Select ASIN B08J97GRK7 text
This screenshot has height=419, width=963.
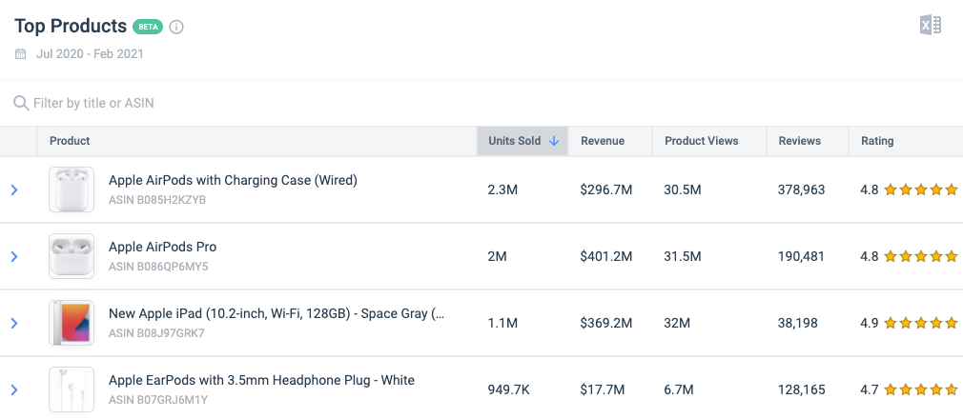coord(156,333)
